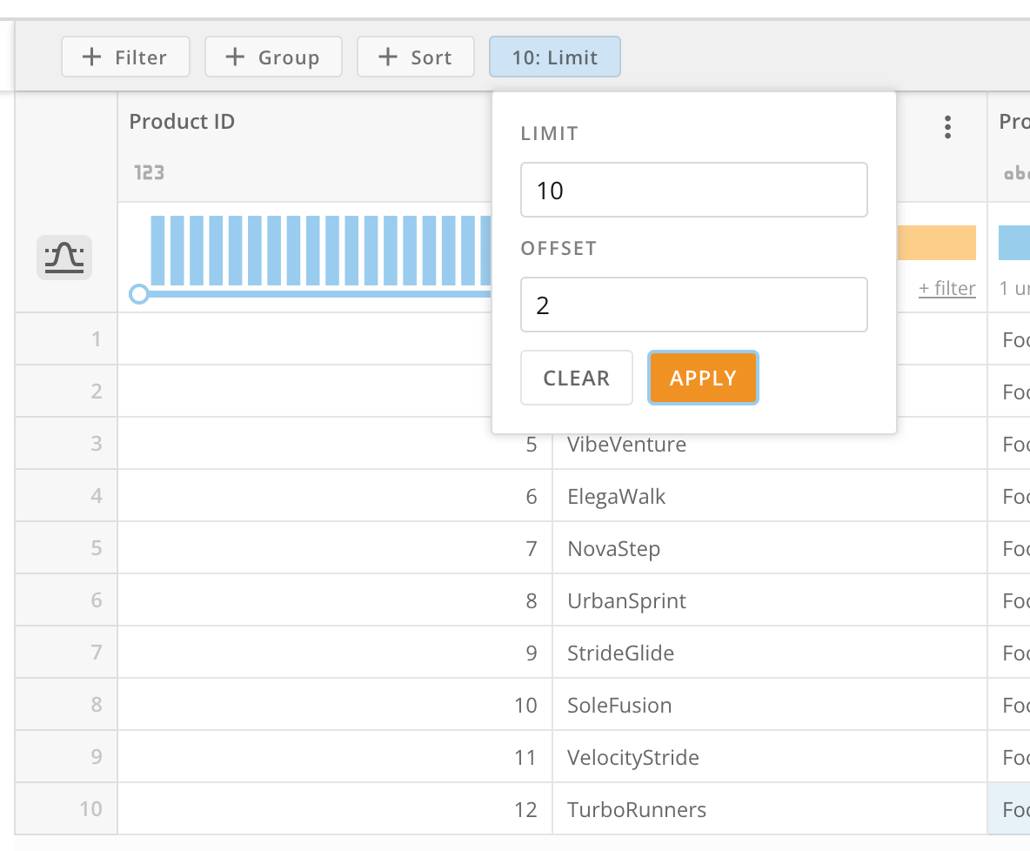This screenshot has height=851, width=1030.
Task: Click the 123 numeric type icon under Product ID
Action: pos(149,172)
